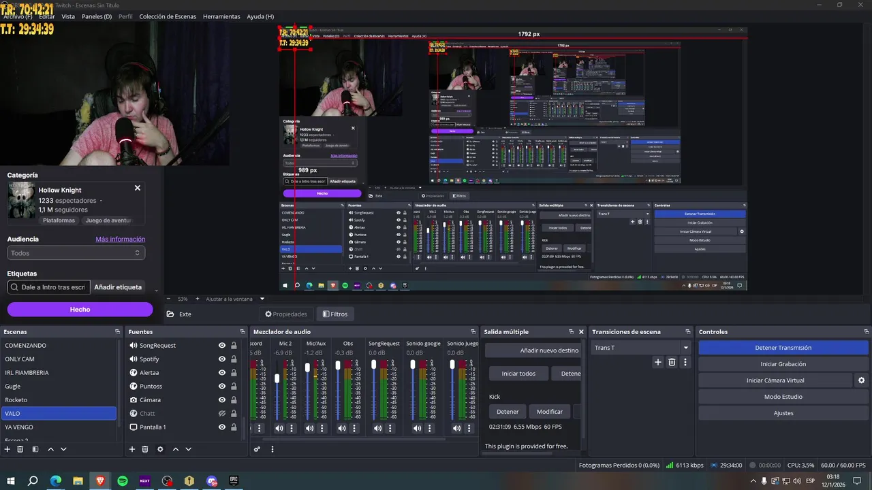This screenshot has width=872, height=490.
Task: Open preview zoom 'Ajustar a la ventana' dropdown
Action: click(x=234, y=299)
